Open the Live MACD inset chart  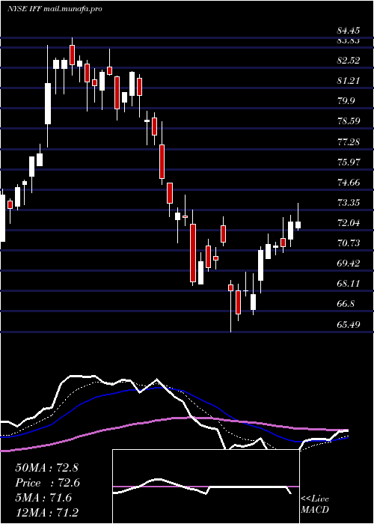[x=206, y=487]
